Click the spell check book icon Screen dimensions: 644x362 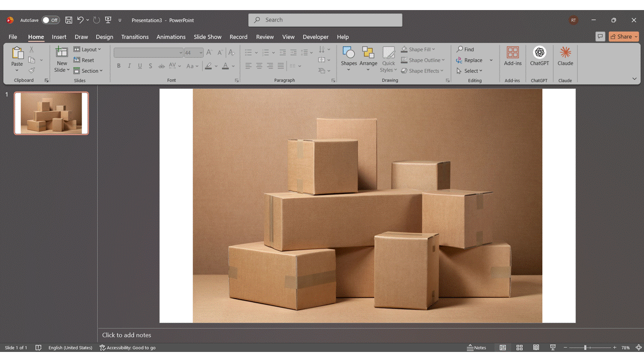[38, 347]
